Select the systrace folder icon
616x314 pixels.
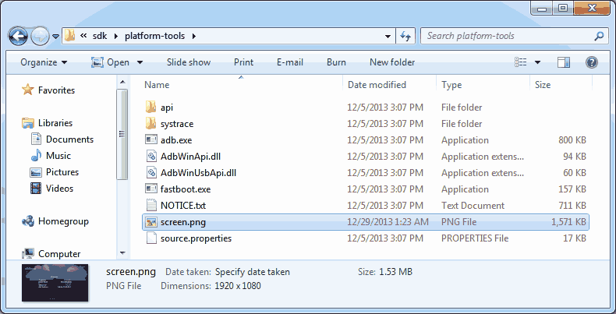click(x=150, y=123)
